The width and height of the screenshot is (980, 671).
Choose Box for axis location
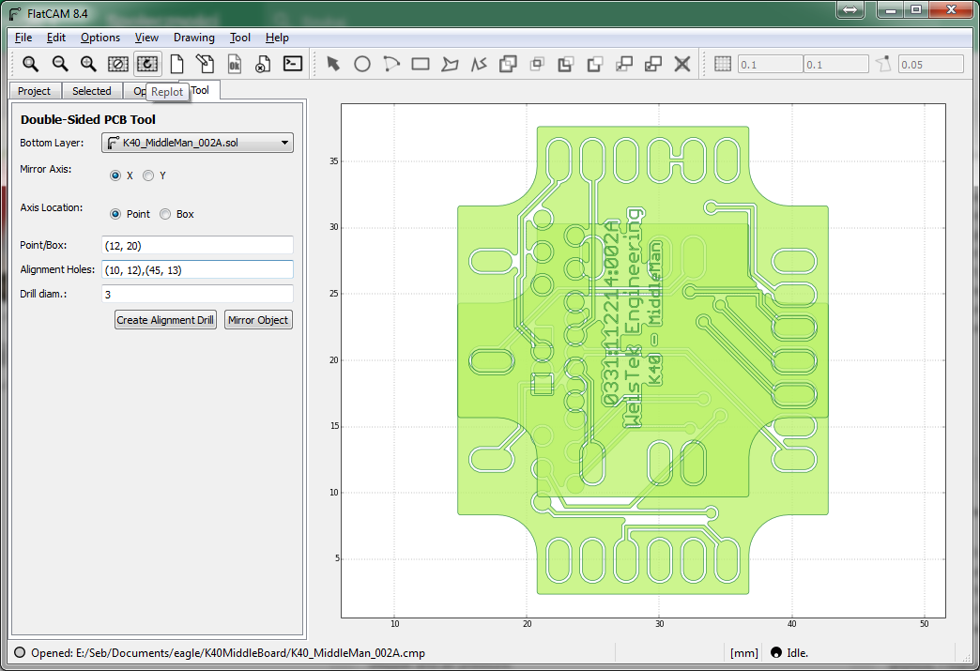166,214
